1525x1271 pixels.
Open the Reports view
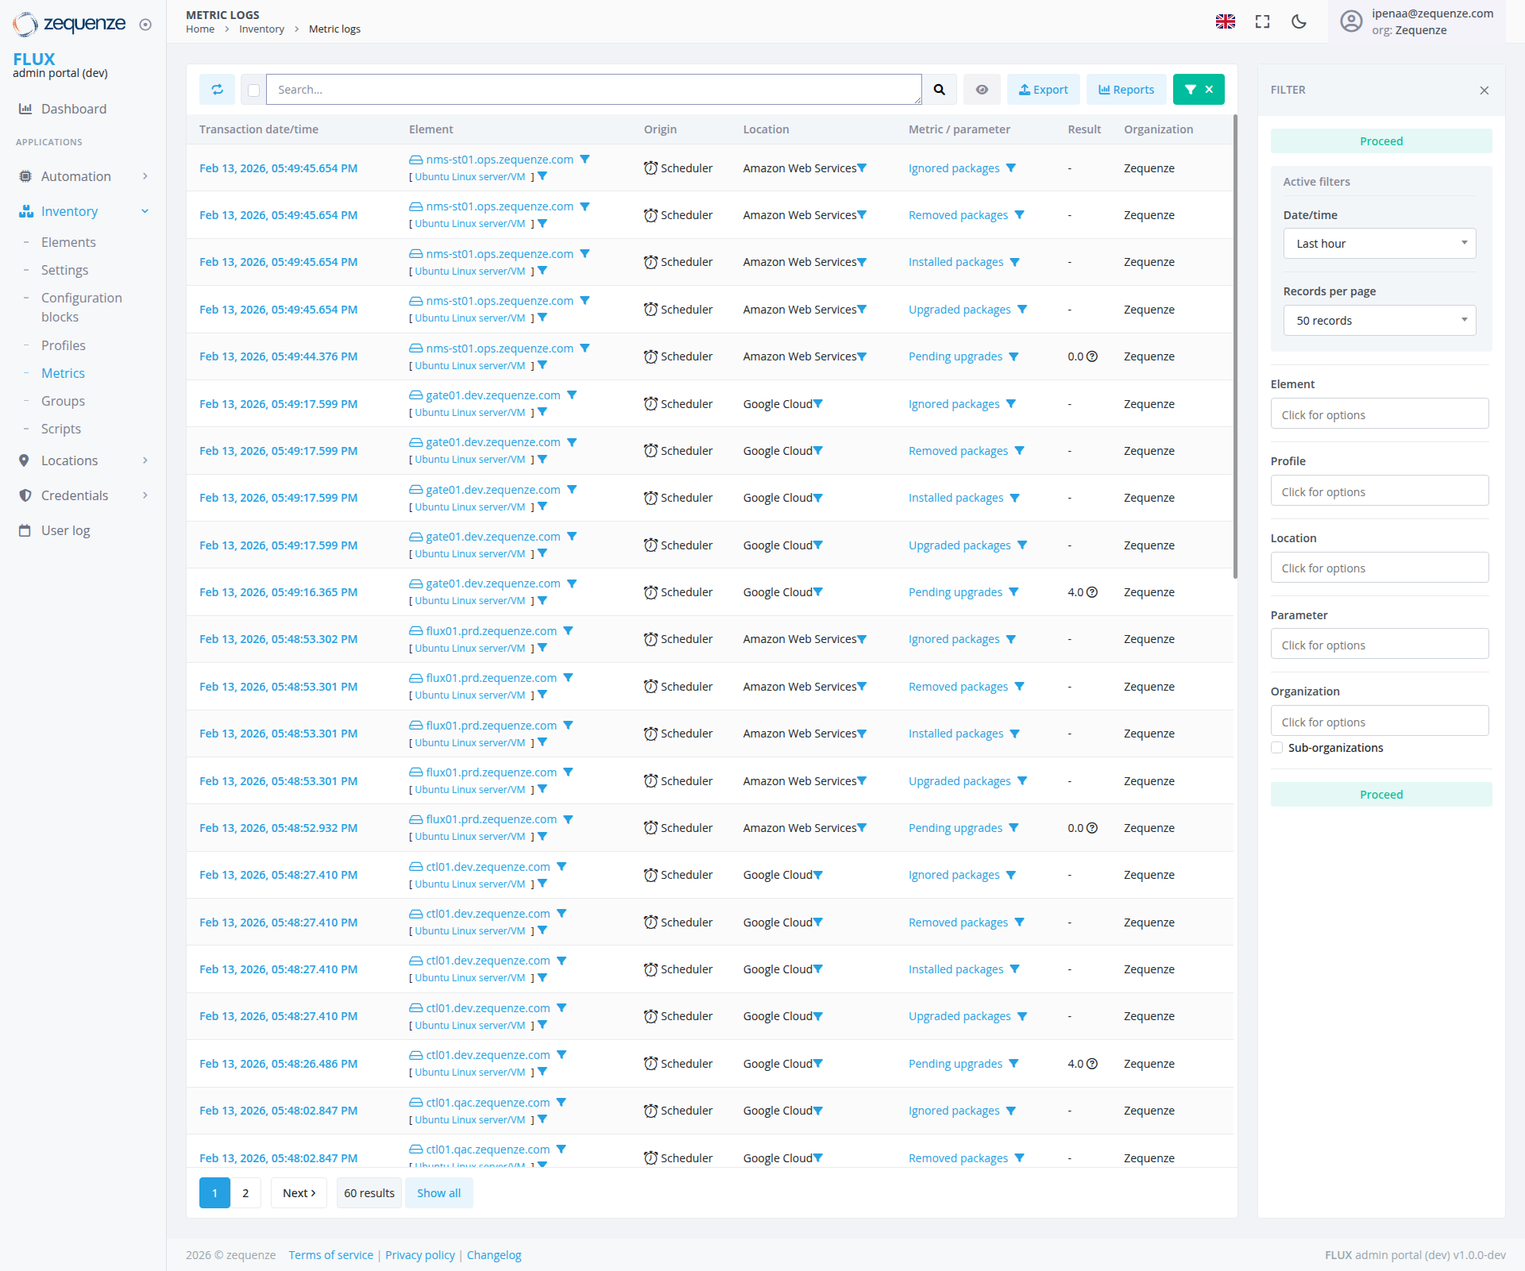click(1126, 89)
